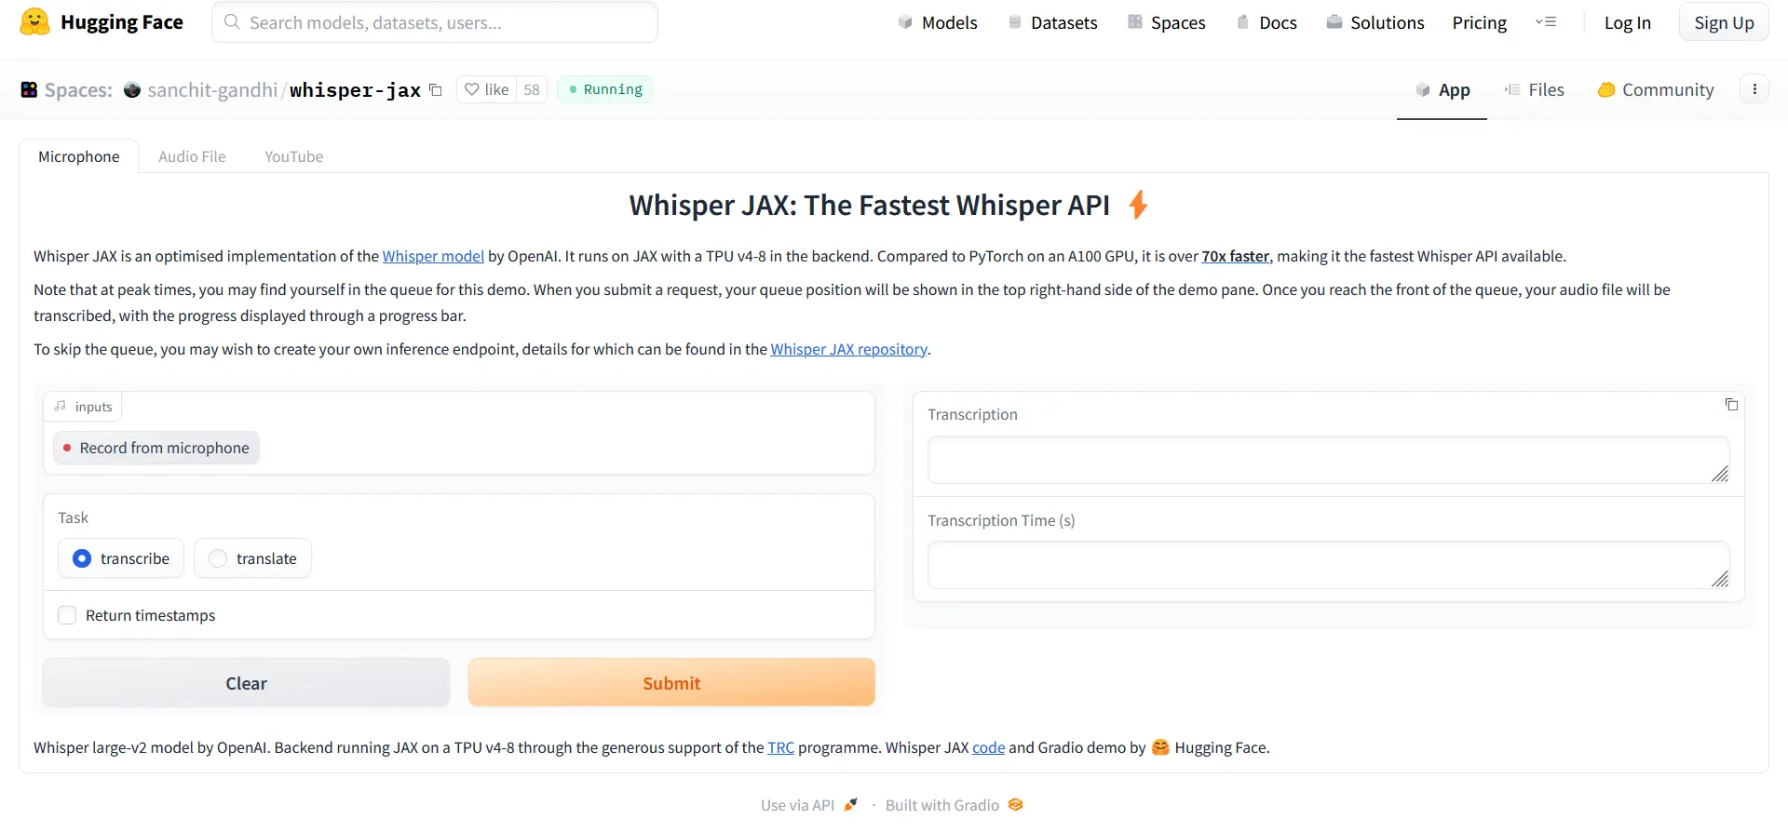Open the App tab
The image size is (1788, 832).
(1442, 90)
